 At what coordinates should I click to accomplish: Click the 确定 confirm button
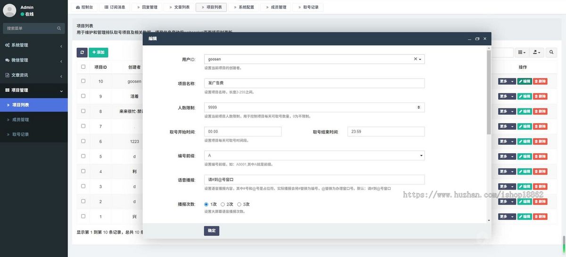211,231
